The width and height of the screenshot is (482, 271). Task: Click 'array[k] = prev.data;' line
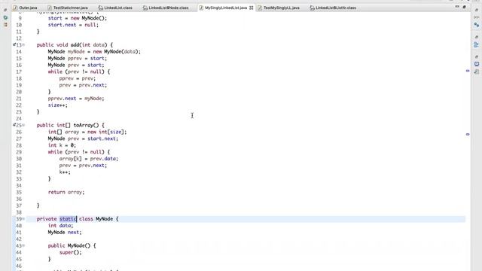pos(89,159)
